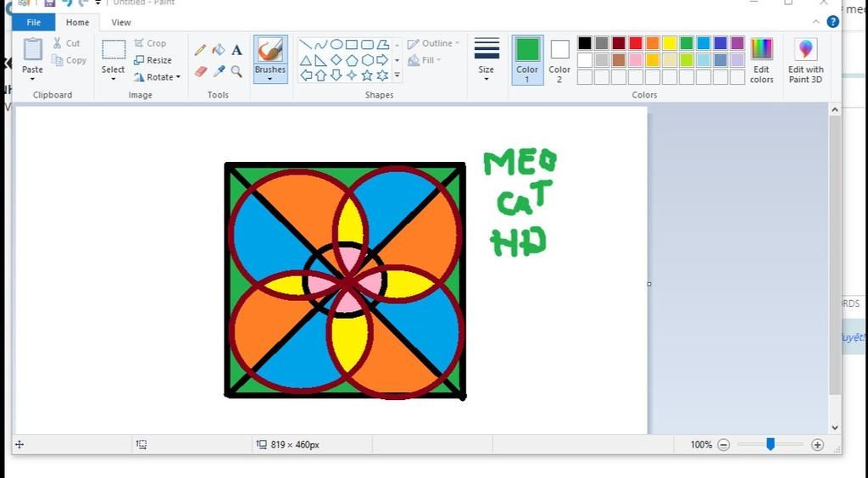Image resolution: width=868 pixels, height=478 pixels.
Task: Expand the Brushes dropdown arrow
Action: (x=270, y=79)
